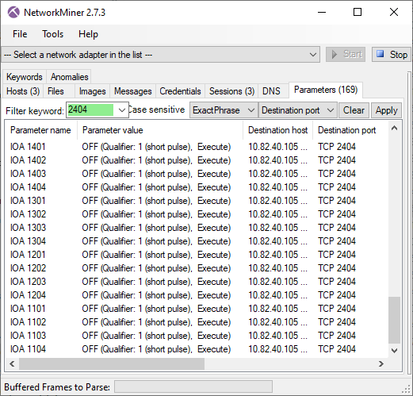Sort by Parameter name column header

click(41, 130)
